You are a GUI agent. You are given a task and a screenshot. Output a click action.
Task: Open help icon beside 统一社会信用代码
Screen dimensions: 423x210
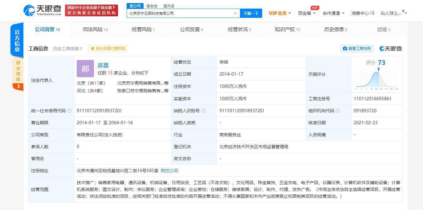(x=69, y=111)
